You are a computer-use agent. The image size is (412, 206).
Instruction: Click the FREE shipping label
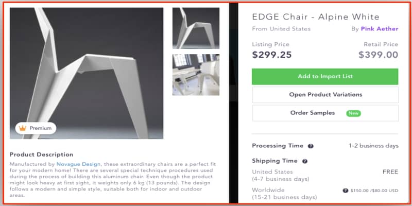click(390, 171)
